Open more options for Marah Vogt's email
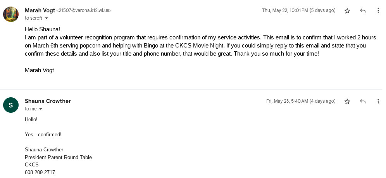The width and height of the screenshot is (386, 178). pyautogui.click(x=378, y=11)
